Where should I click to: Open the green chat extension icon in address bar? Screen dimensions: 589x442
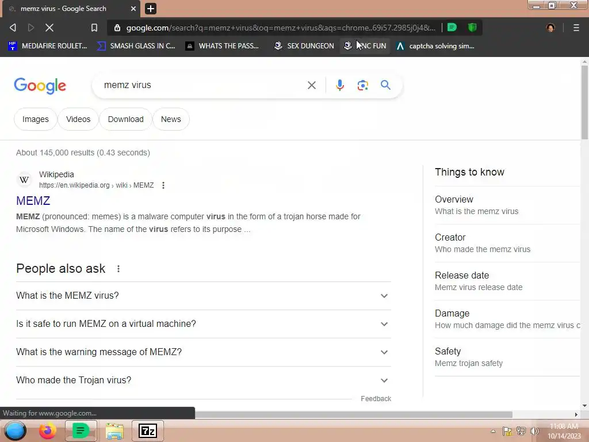452,27
